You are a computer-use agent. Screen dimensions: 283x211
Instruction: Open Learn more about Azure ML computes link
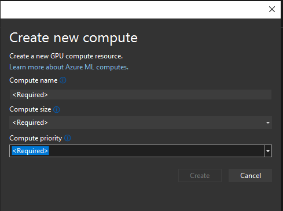[x=69, y=67]
